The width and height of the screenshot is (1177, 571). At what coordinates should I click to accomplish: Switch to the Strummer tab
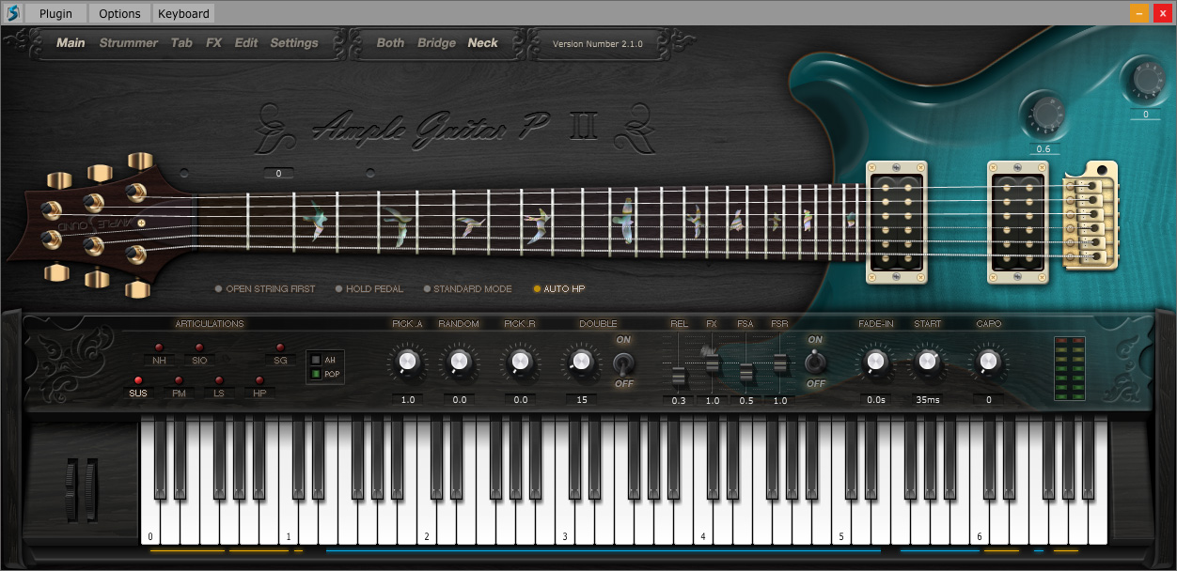point(128,42)
